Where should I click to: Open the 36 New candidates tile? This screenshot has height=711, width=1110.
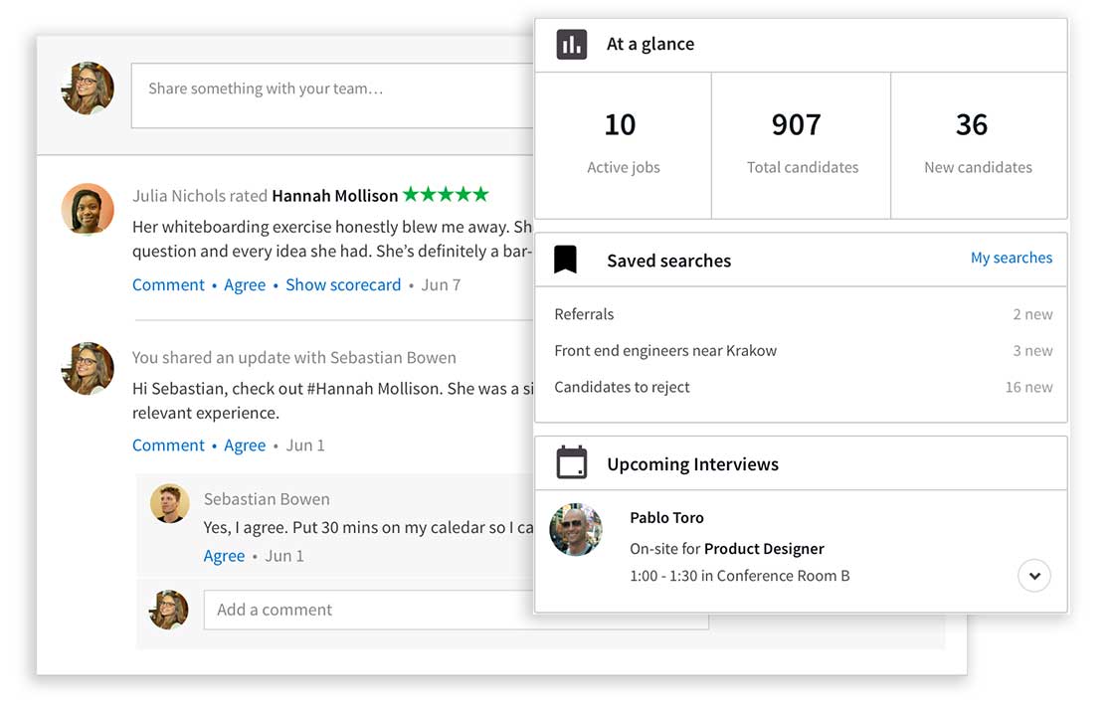(x=978, y=144)
